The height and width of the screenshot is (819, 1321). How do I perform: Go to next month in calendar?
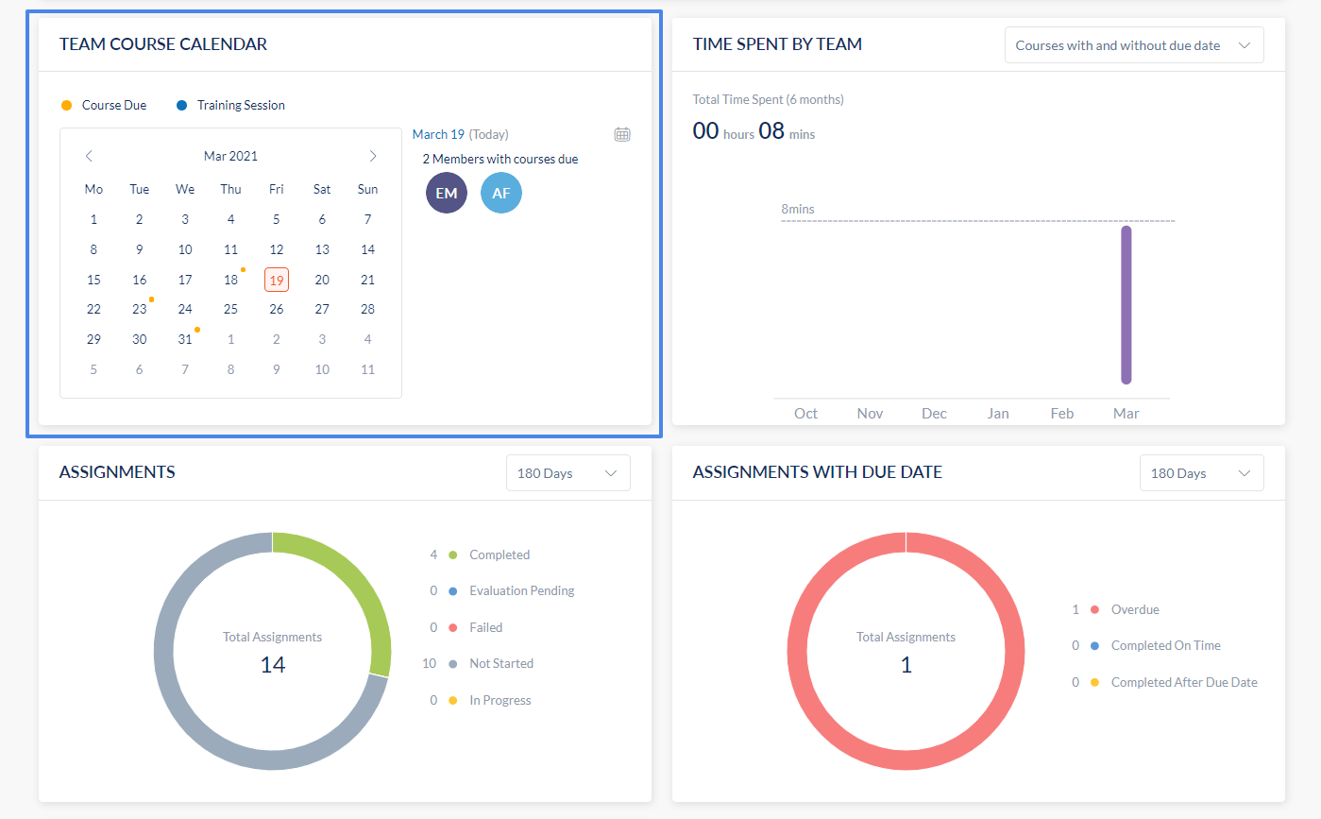click(373, 156)
